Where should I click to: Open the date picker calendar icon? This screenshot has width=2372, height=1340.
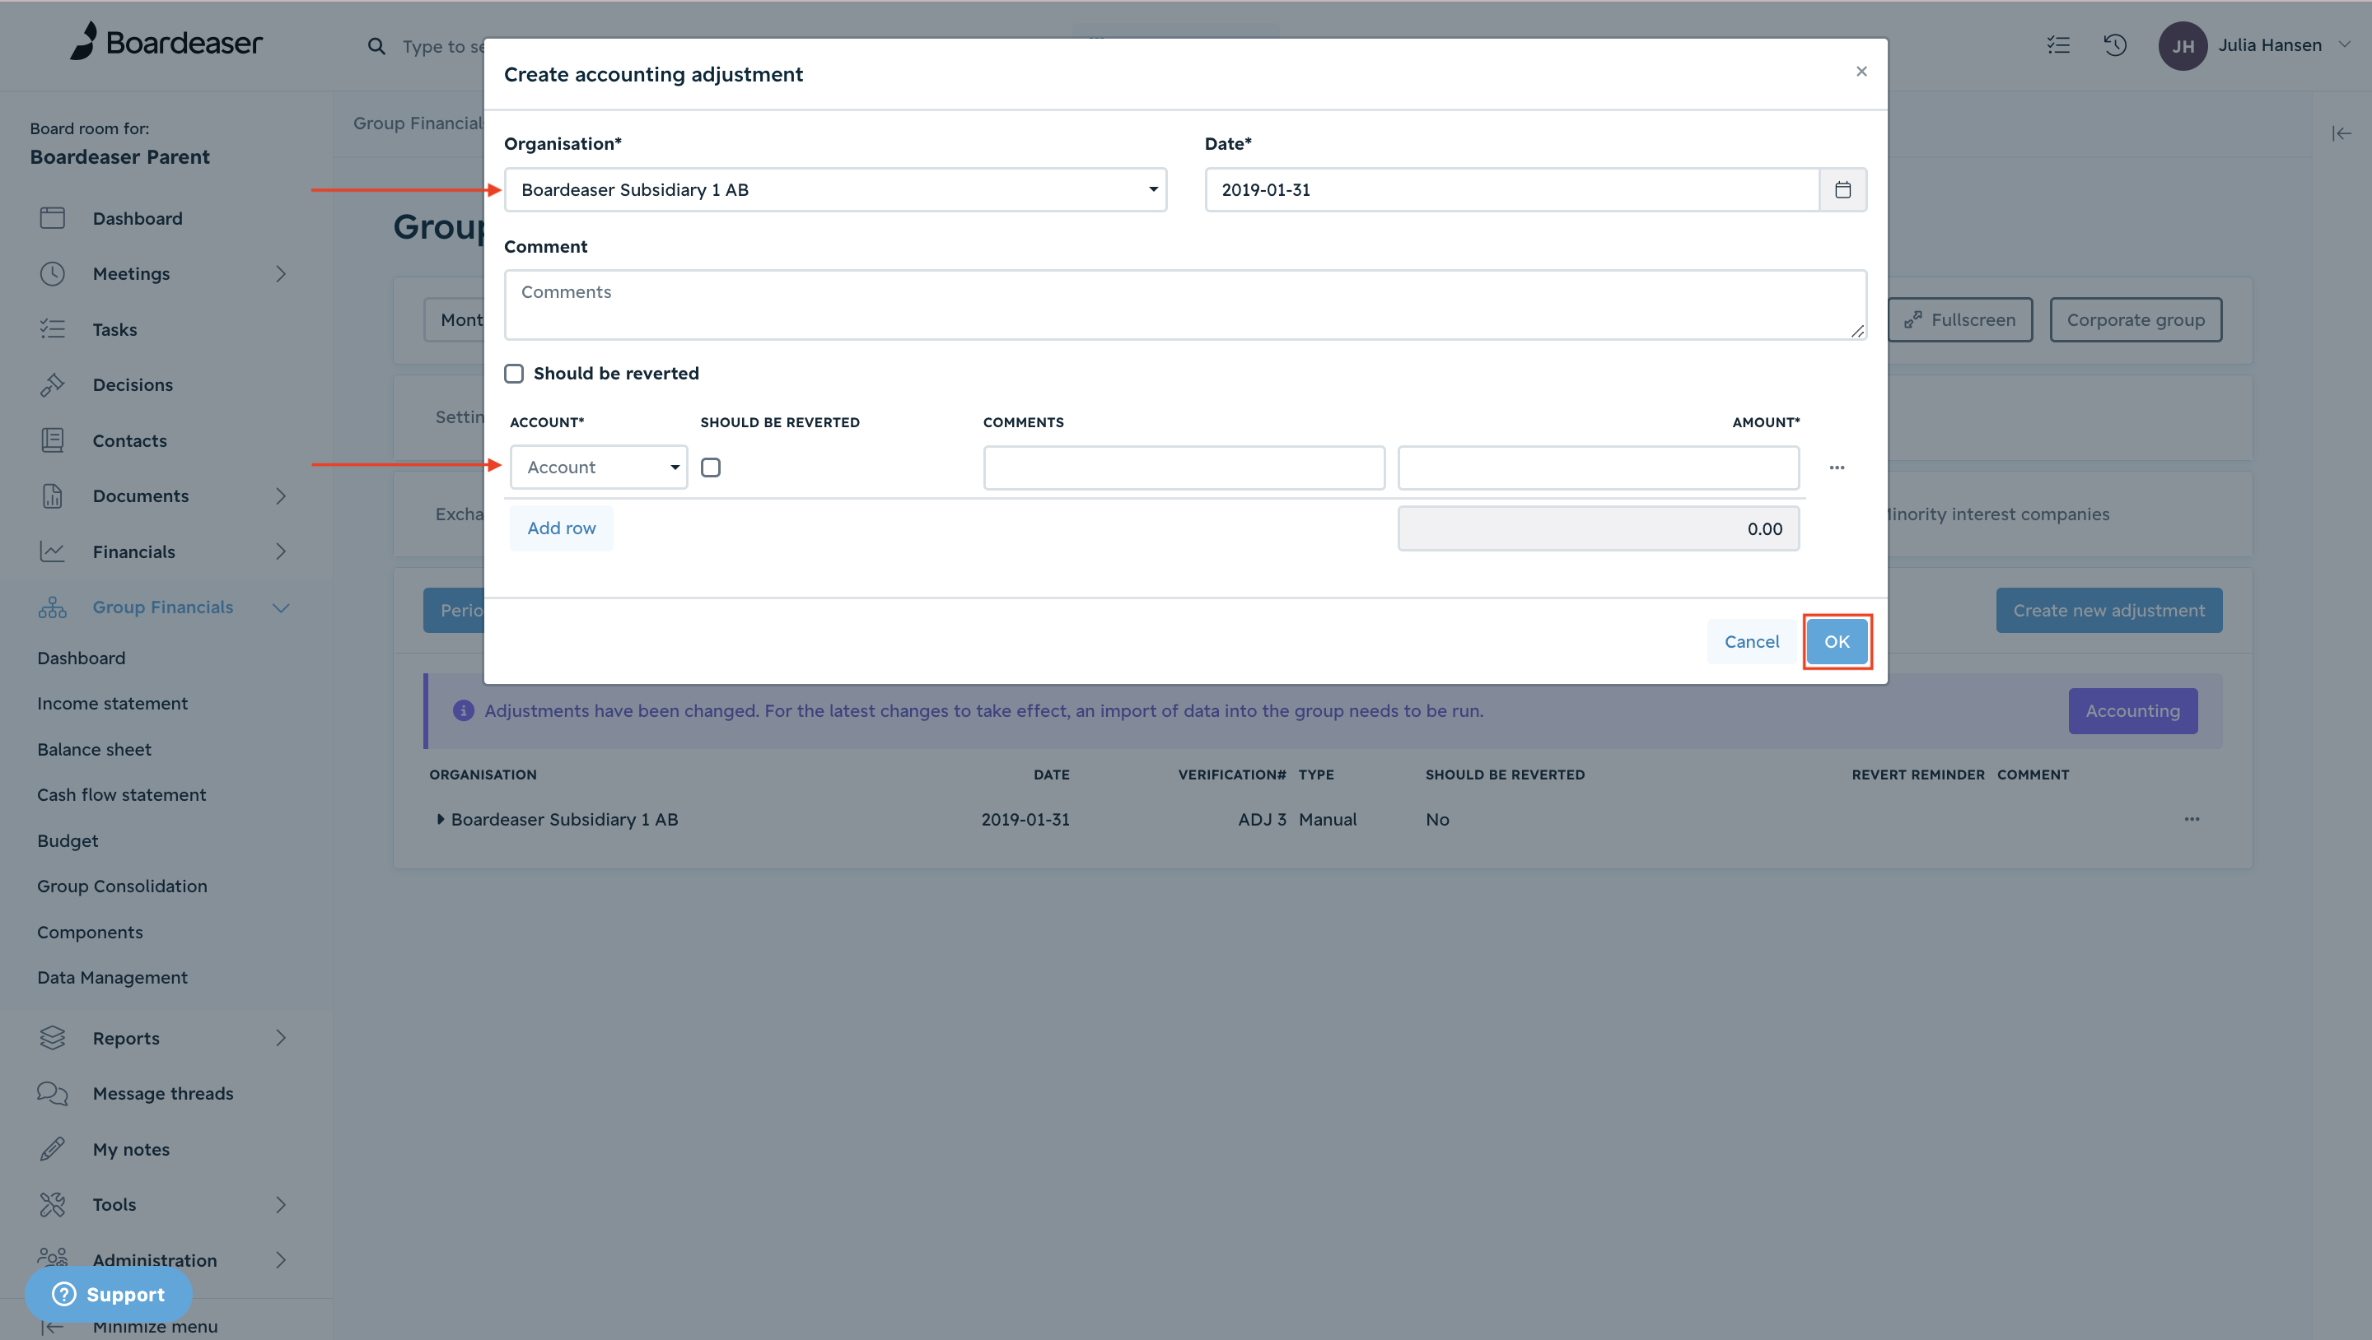click(1842, 189)
